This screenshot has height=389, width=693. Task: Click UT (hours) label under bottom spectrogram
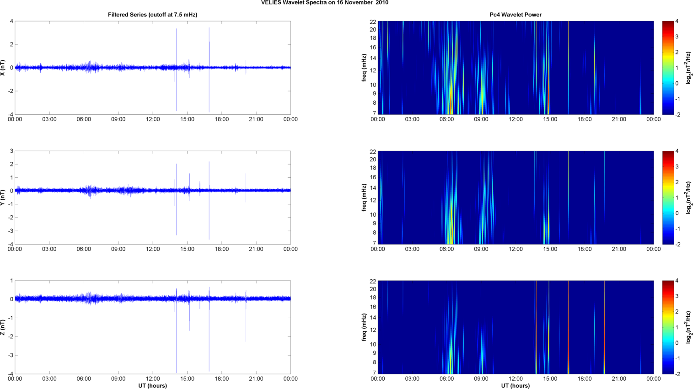pyautogui.click(x=515, y=385)
